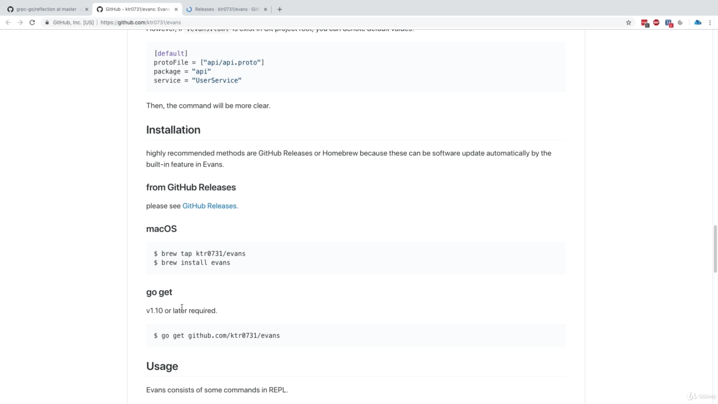Close the GitHub ktr0731/evans tab
This screenshot has height=404, width=718.
(x=176, y=9)
